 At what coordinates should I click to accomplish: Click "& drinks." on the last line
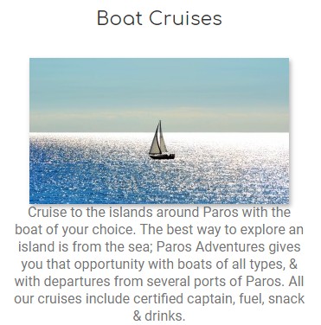pos(159,316)
